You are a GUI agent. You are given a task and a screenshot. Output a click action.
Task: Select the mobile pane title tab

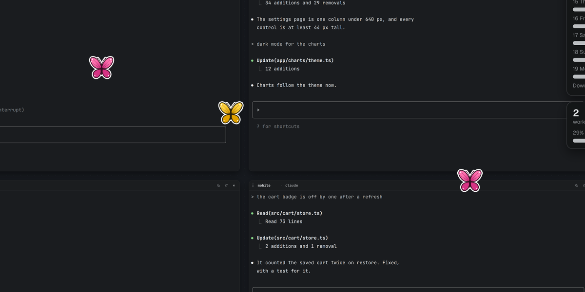click(264, 185)
